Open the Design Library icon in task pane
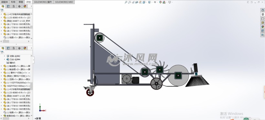 263,14
